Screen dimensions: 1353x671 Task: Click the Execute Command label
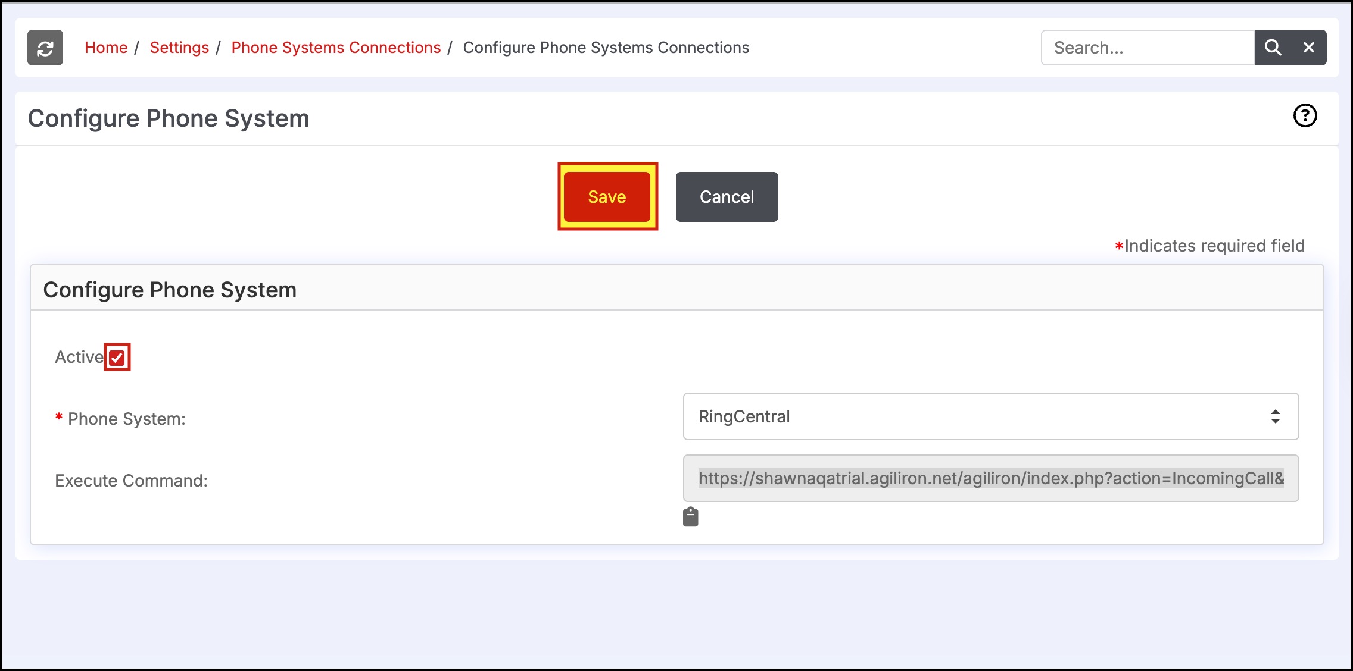tap(131, 481)
